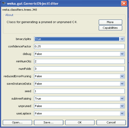This screenshot has height=128, width=129.
Task: Click the Open... button
Action: point(17,123)
